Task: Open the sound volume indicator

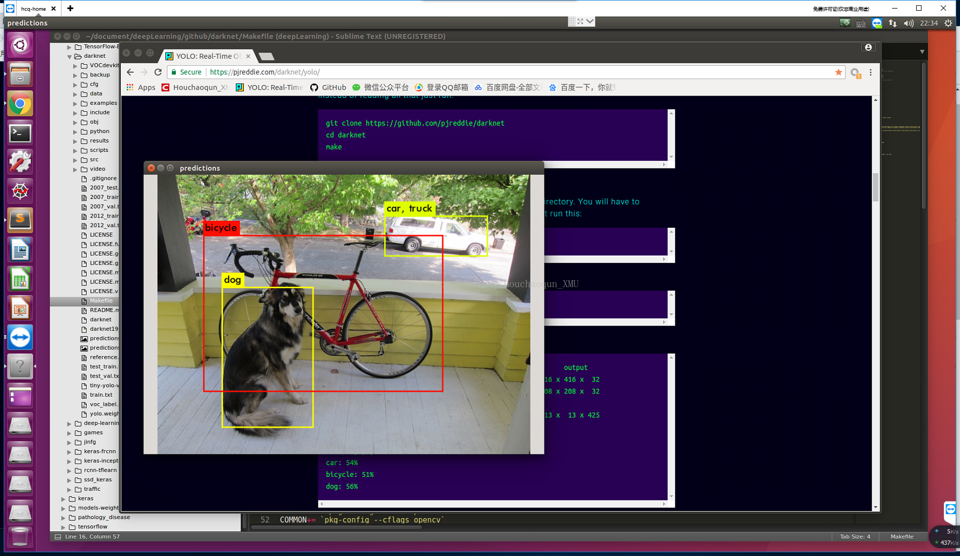Action: click(x=909, y=23)
